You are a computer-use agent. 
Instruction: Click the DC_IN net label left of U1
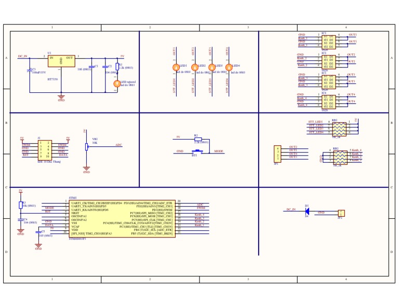click(23, 56)
